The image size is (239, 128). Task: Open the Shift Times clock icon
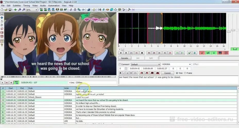click(x=116, y=10)
